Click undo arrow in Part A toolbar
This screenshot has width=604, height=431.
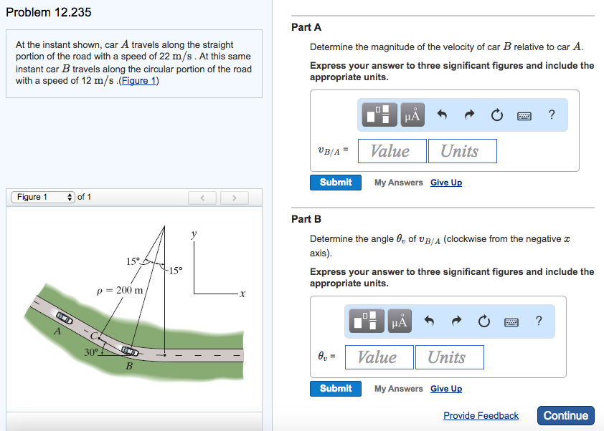coord(443,115)
